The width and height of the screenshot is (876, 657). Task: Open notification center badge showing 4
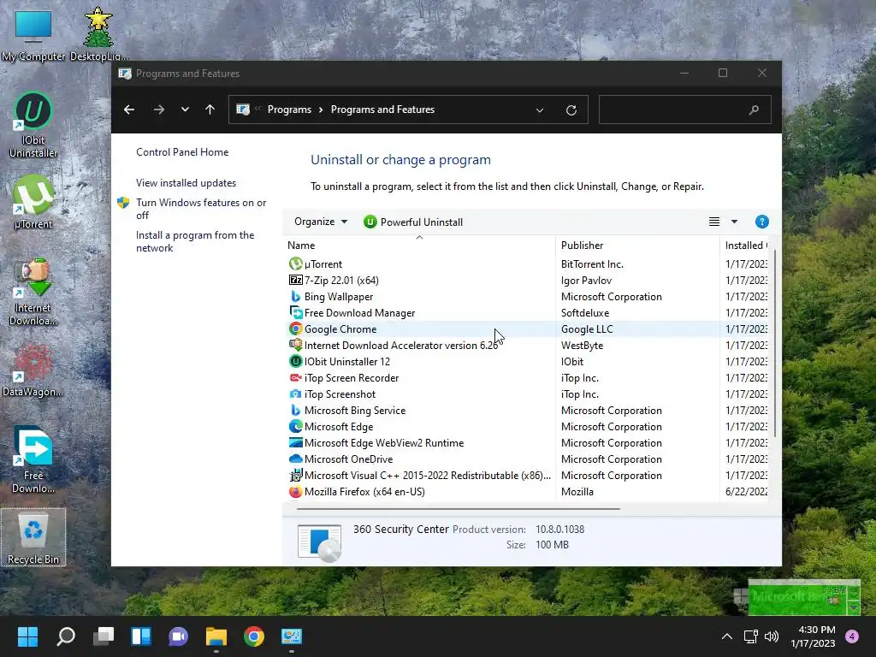(852, 636)
